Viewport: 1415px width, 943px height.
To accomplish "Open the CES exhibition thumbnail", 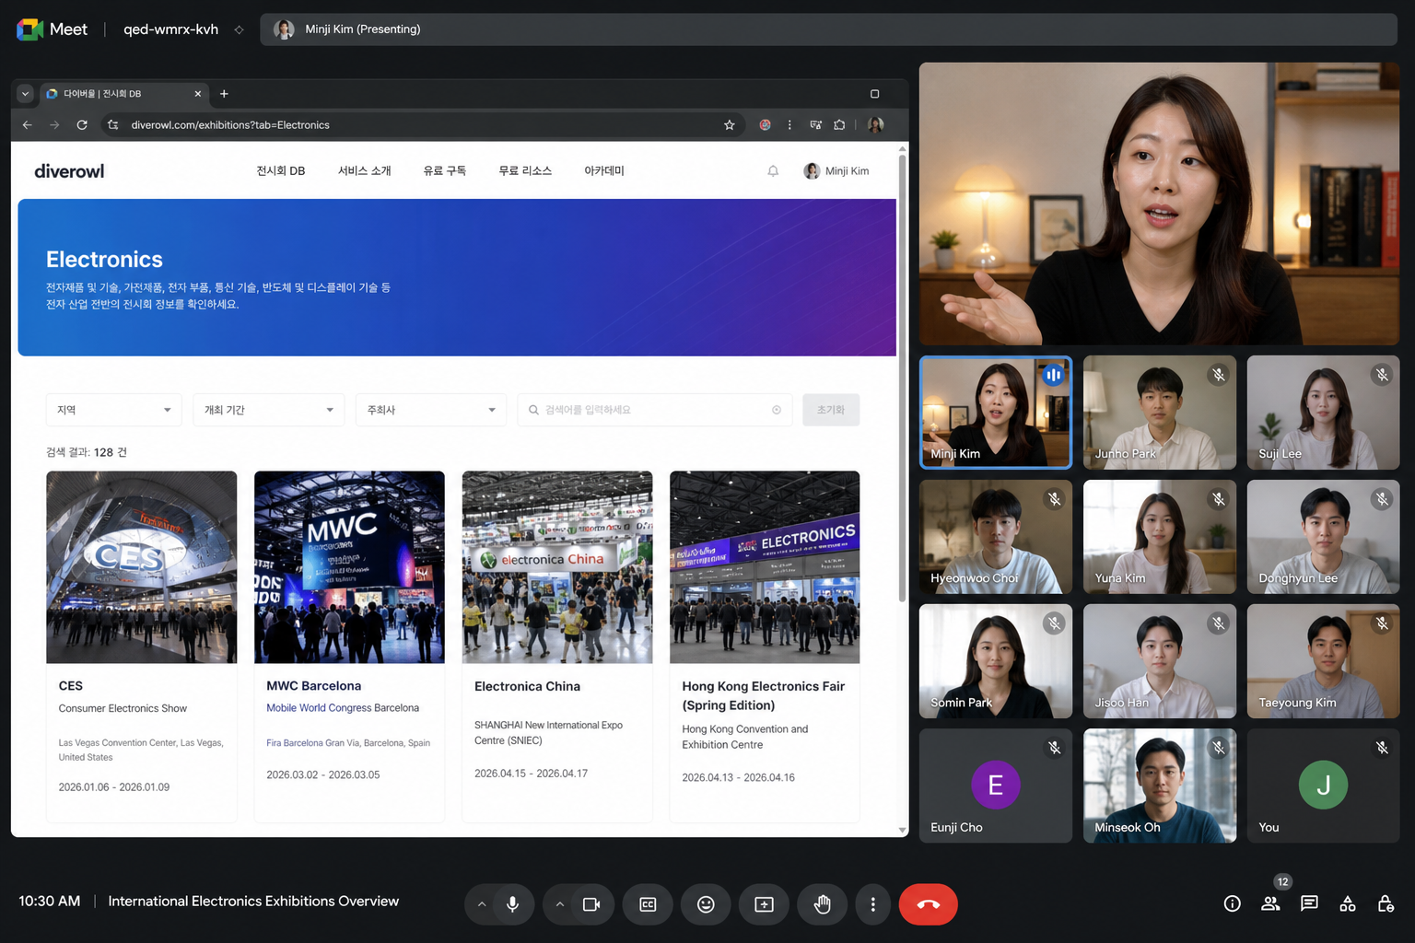I will coord(142,567).
